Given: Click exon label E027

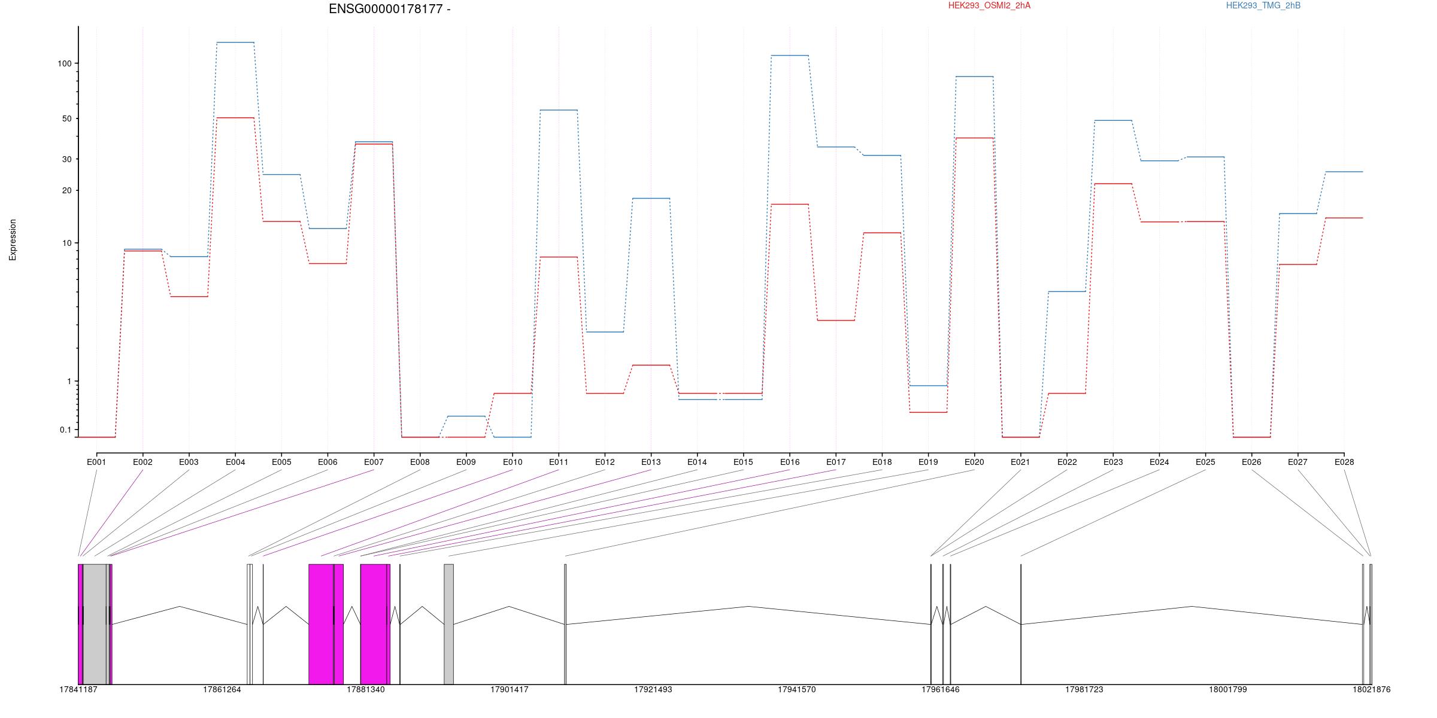Looking at the screenshot, I should [x=1297, y=462].
